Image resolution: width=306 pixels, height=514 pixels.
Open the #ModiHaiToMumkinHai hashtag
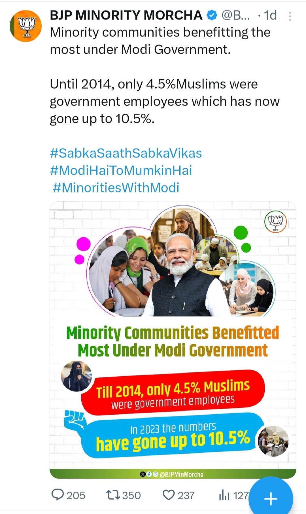(121, 171)
